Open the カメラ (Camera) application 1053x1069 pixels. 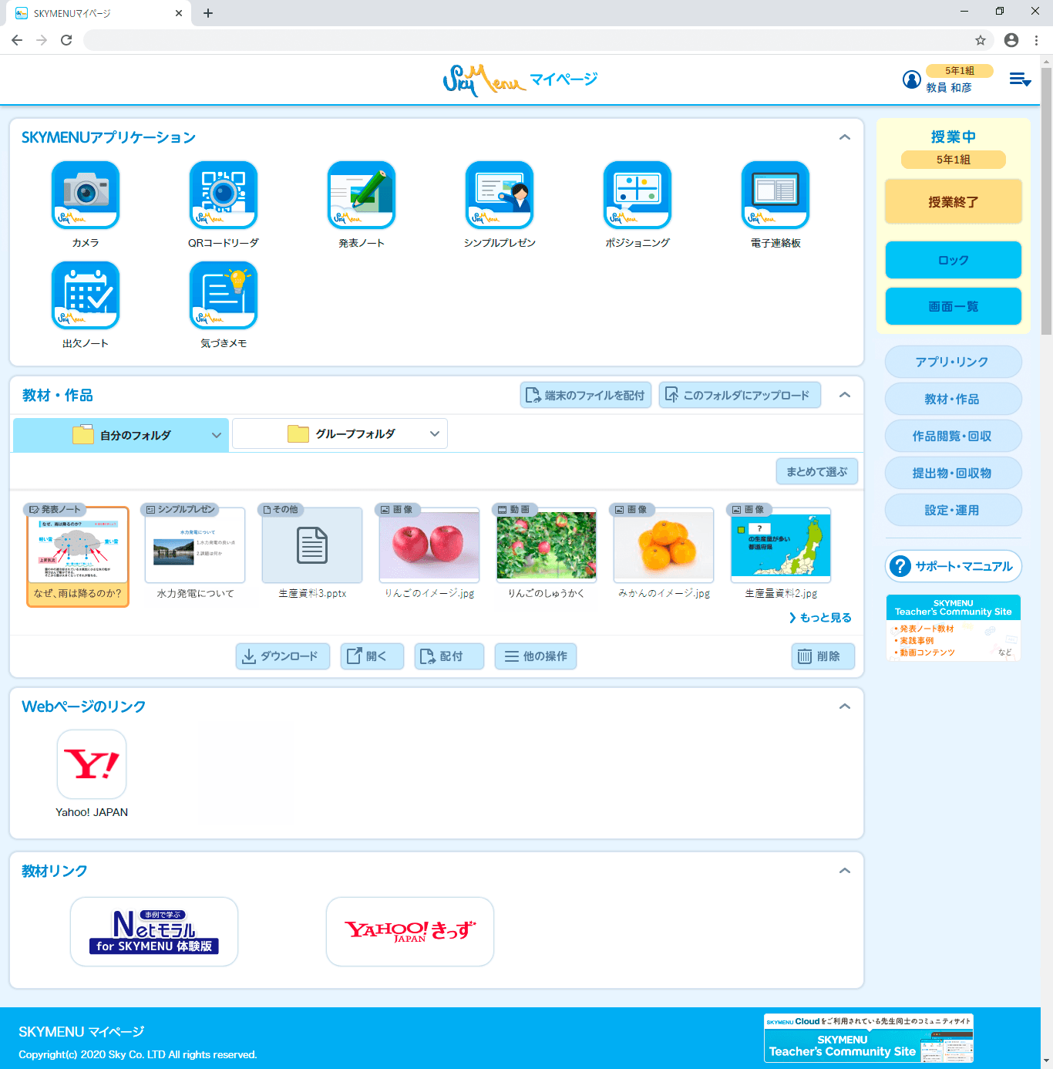point(85,194)
